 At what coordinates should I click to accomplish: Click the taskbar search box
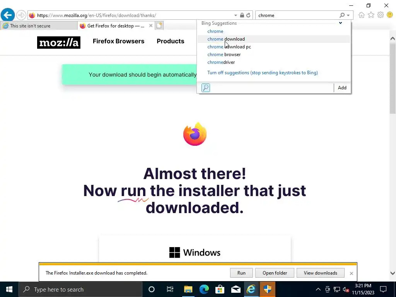click(80, 289)
